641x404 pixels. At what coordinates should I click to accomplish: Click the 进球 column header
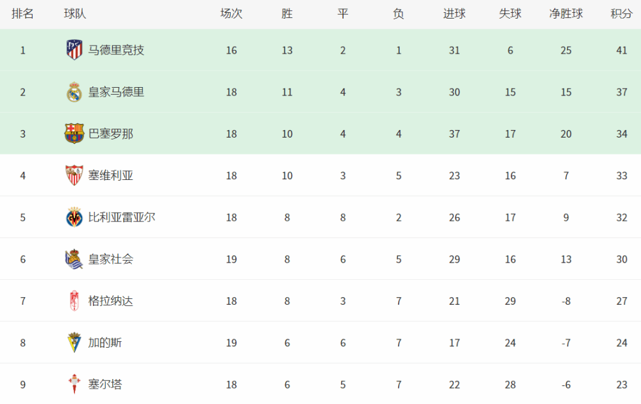point(454,14)
